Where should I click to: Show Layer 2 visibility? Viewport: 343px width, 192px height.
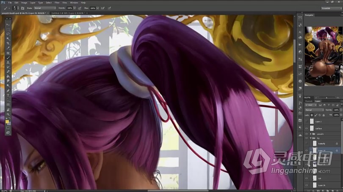[307, 122]
